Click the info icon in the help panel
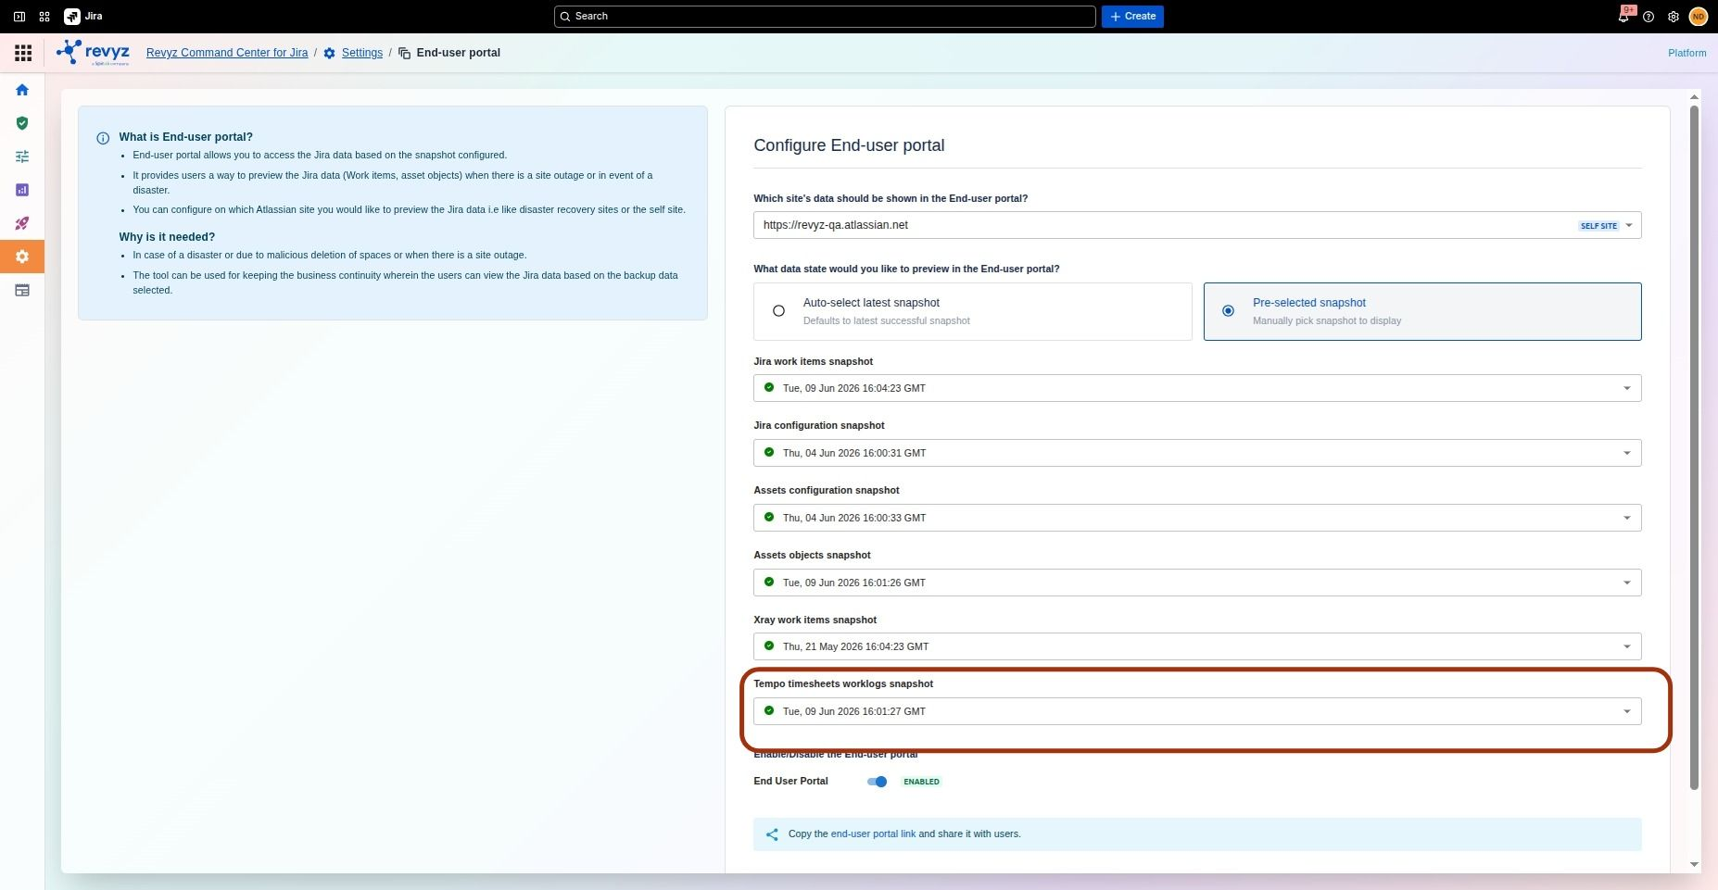The width and height of the screenshot is (1718, 890). [x=103, y=138]
